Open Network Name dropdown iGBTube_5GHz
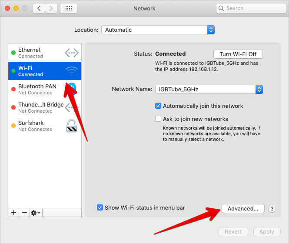The height and width of the screenshot is (244, 289). 209,90
